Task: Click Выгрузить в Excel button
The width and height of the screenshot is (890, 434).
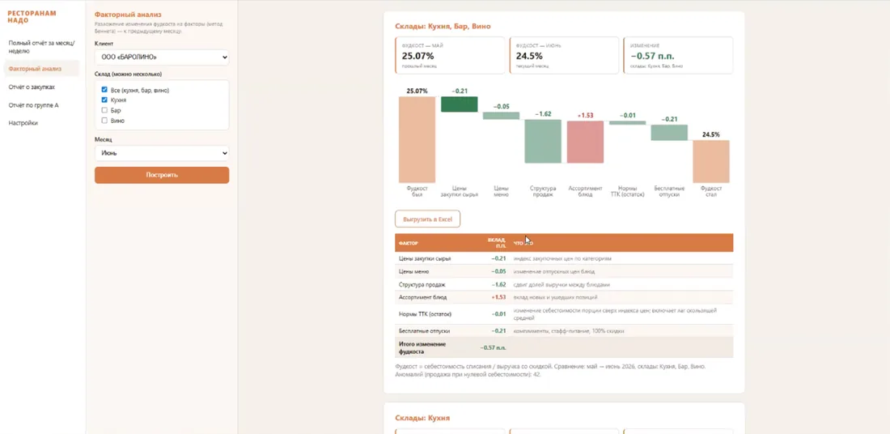Action: (427, 219)
